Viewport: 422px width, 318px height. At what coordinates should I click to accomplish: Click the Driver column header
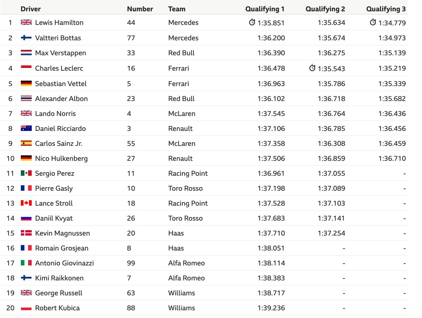[x=31, y=9]
